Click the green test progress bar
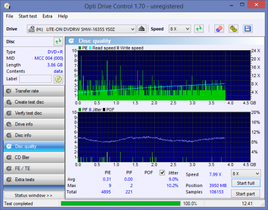The width and height of the screenshot is (268, 210). [x=121, y=204]
